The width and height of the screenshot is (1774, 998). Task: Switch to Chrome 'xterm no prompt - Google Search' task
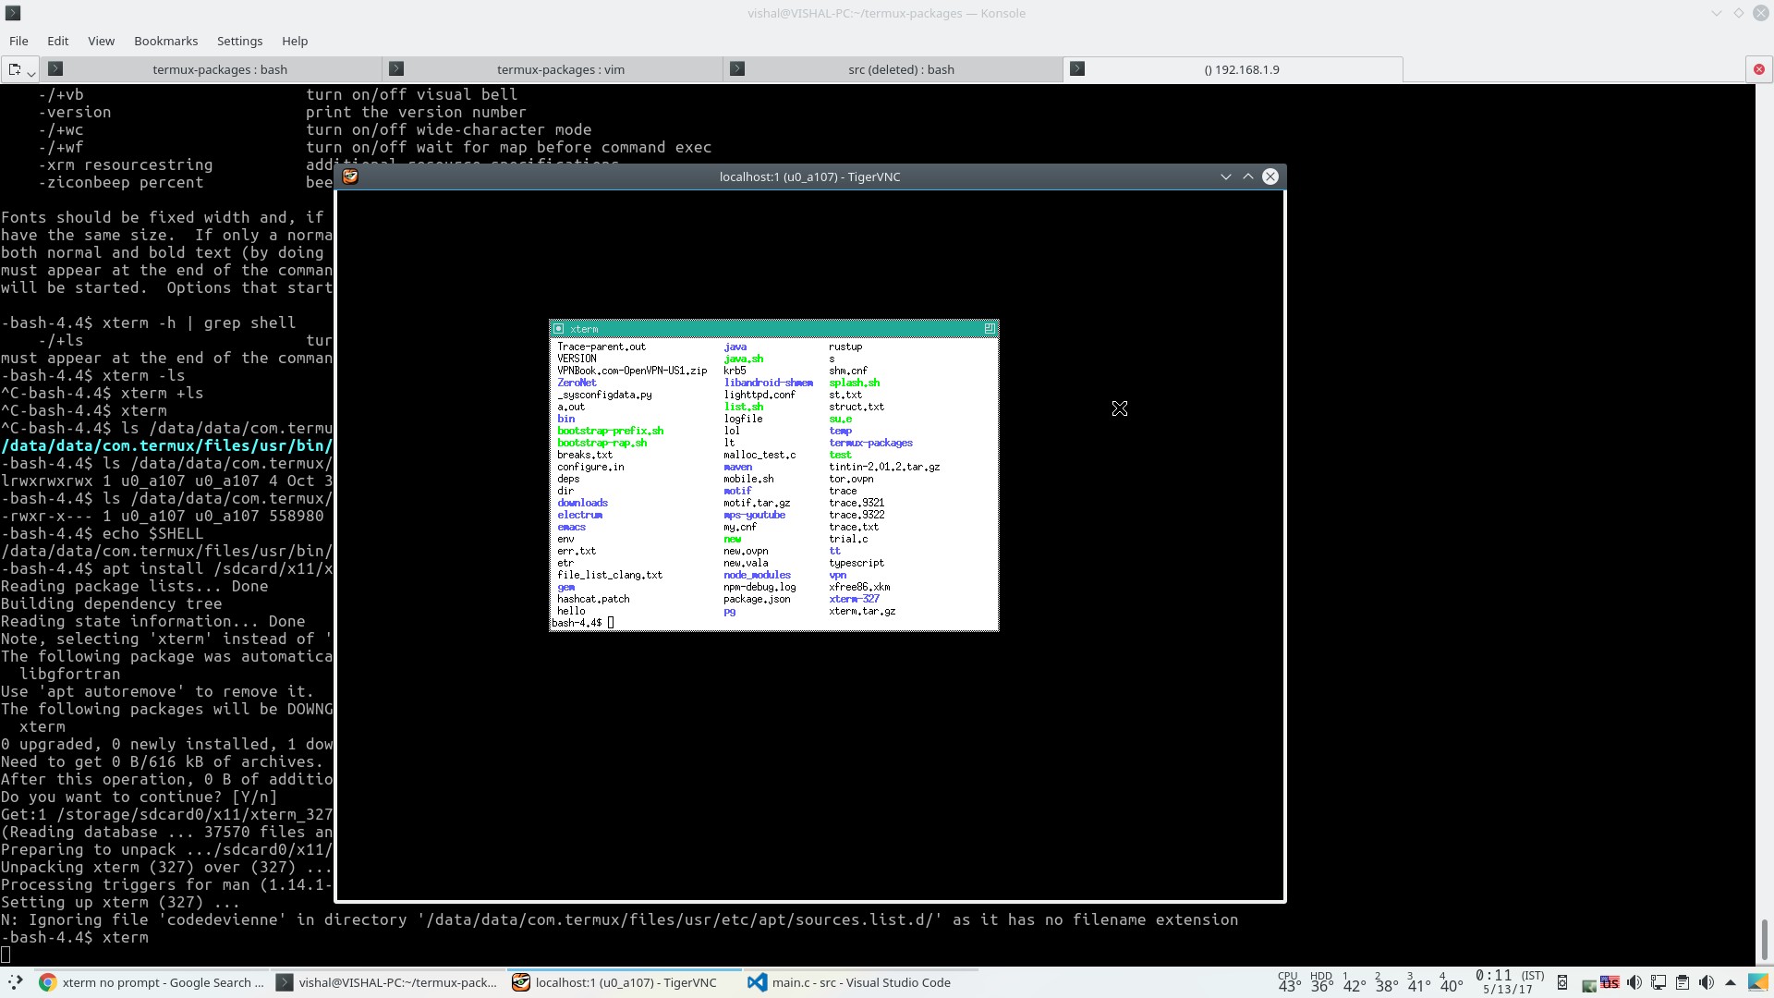[152, 982]
